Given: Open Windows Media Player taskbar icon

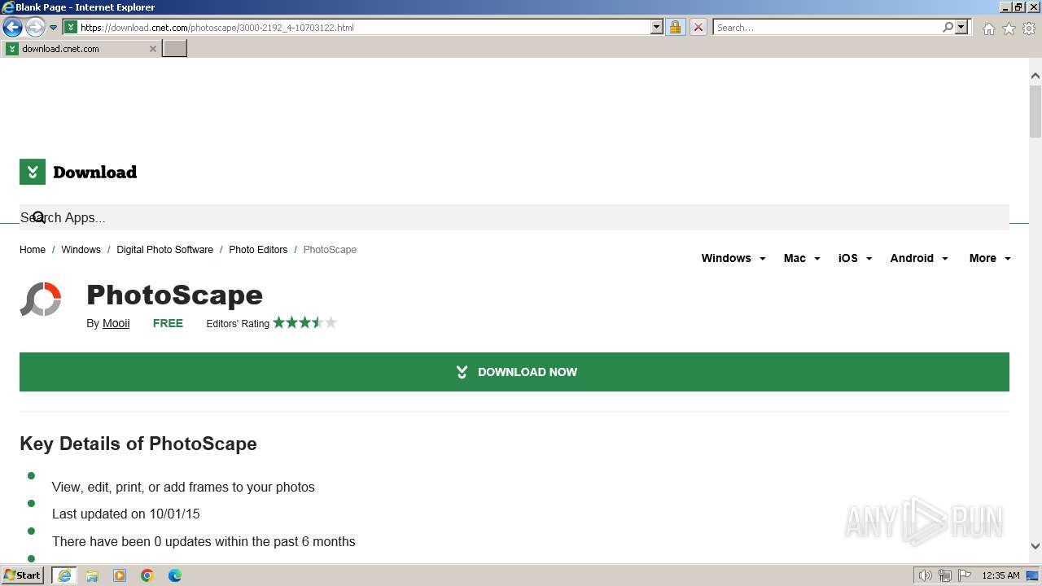Looking at the screenshot, I should pos(120,575).
